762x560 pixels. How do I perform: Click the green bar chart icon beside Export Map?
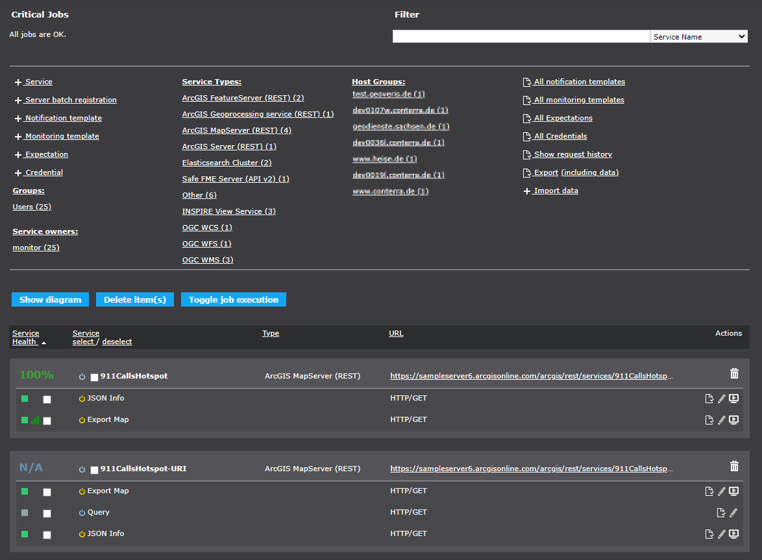pyautogui.click(x=35, y=420)
